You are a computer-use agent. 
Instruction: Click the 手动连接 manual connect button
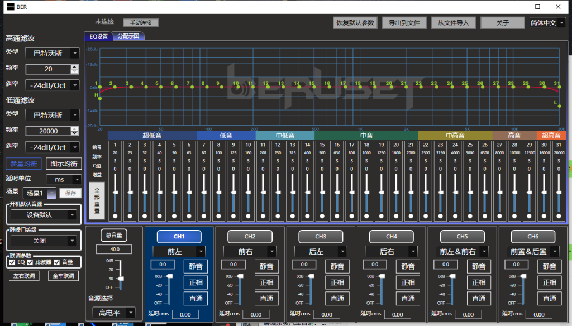140,23
